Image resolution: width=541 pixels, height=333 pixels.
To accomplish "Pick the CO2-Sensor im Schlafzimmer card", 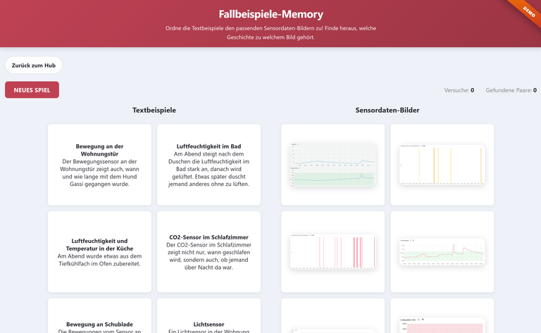I will tap(209, 251).
